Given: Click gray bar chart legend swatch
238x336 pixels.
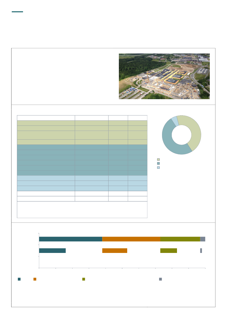Looking at the screenshot, I should click(161, 279).
